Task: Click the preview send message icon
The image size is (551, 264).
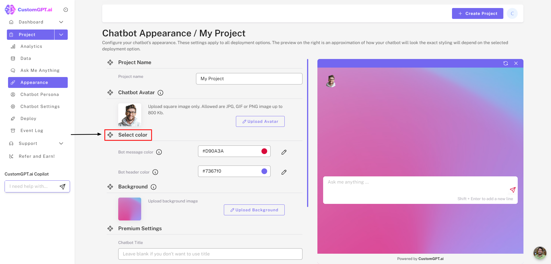Action: (513, 190)
